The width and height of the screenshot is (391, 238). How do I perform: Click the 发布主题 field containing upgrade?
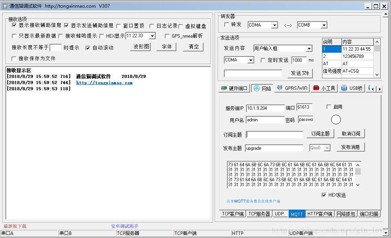coord(274,148)
